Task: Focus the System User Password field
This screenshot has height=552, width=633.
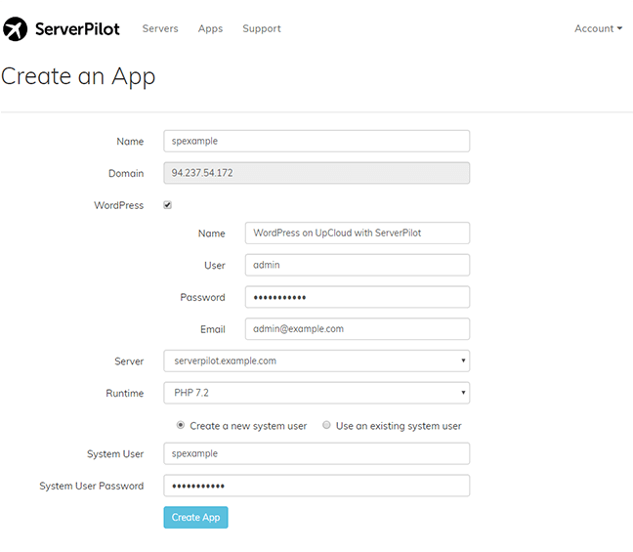Action: click(x=316, y=486)
